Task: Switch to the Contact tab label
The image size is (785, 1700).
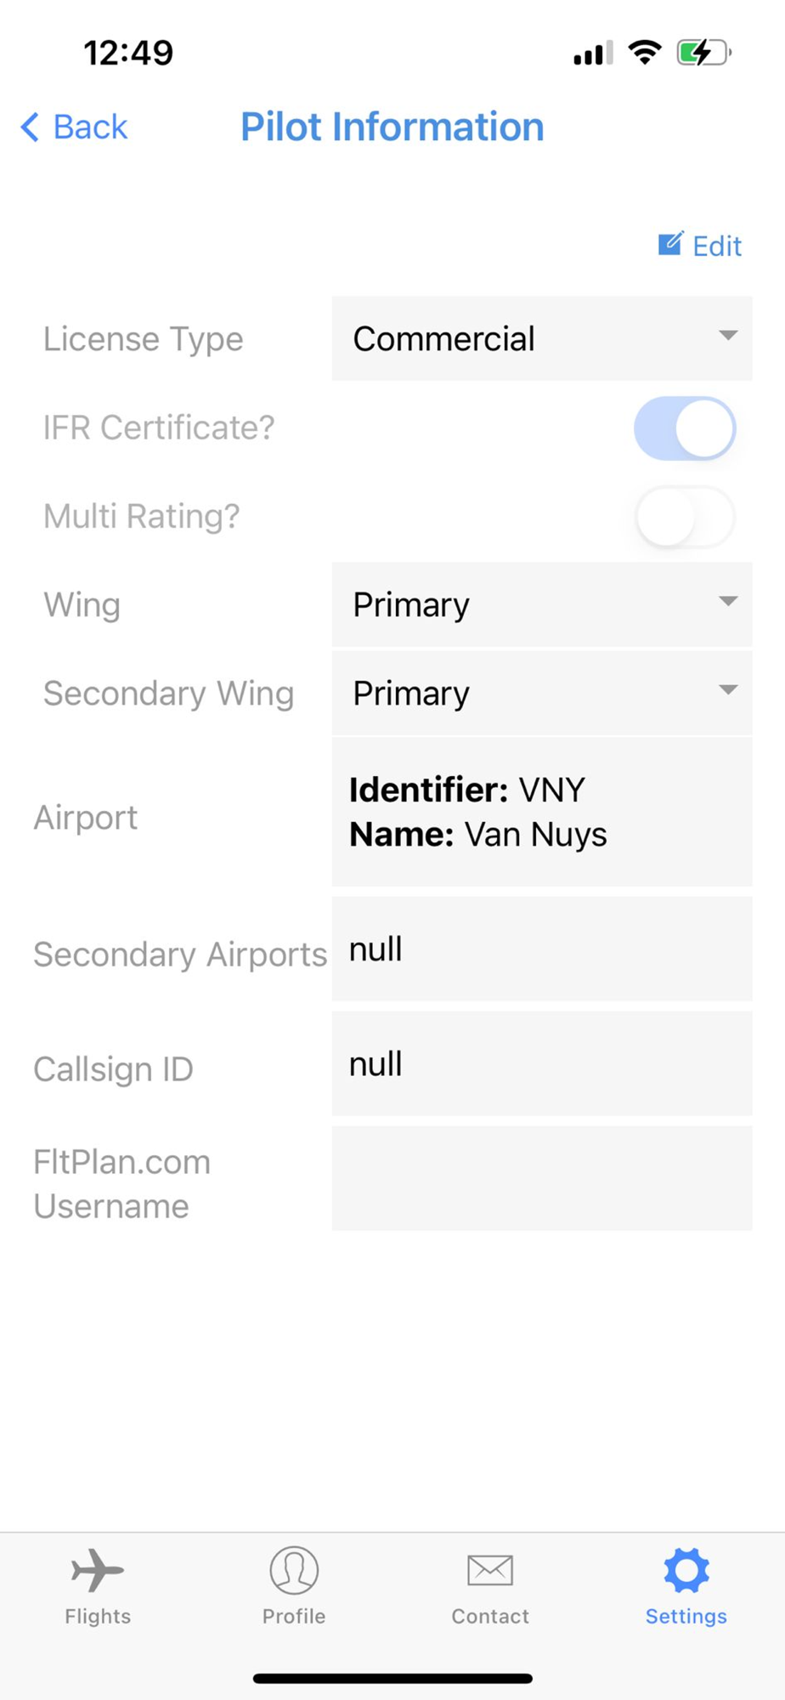Action: pos(490,1616)
